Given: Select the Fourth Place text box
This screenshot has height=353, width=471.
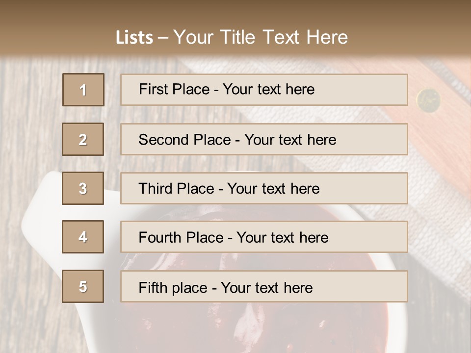Looking at the screenshot, I should [x=264, y=237].
